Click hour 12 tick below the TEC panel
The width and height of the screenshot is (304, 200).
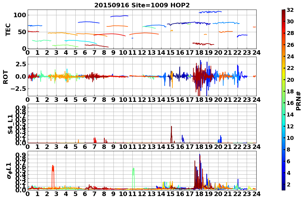[x=142, y=52]
